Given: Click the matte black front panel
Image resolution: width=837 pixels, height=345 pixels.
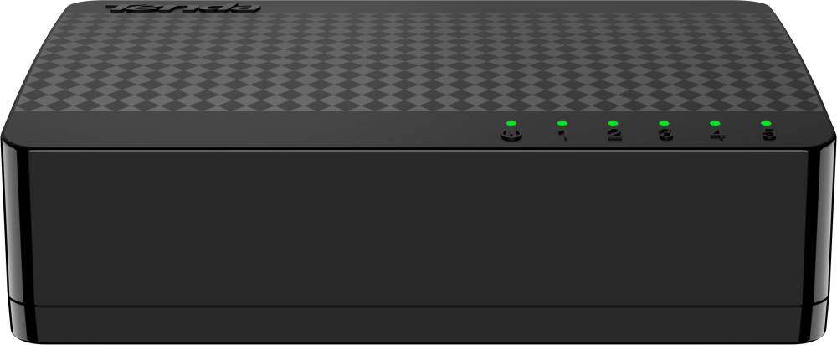Looking at the screenshot, I should pyautogui.click(x=416, y=229).
